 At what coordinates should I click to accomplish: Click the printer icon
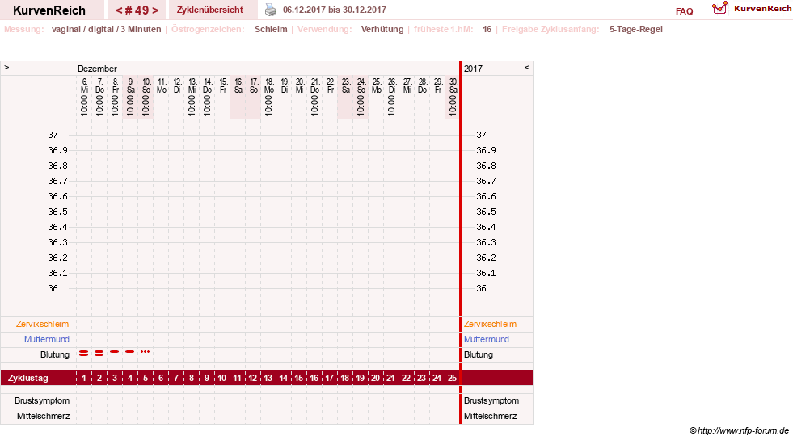pyautogui.click(x=271, y=10)
